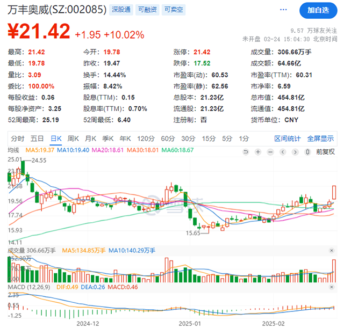Image resolution: width=344 pixels, height=328 pixels.
Task: Select the 1分 interval tab
Action: 243,139
